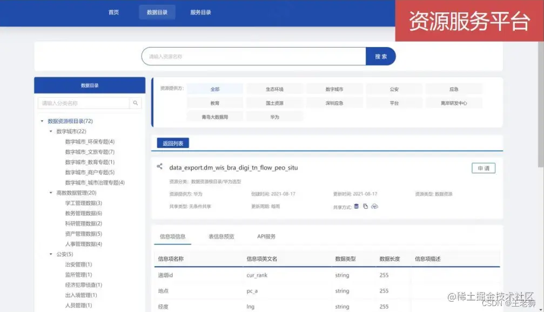Select the 华为 provider filter

276,116
